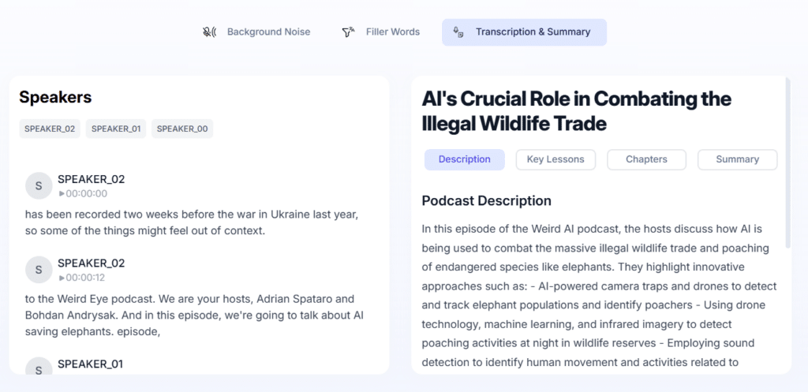Play the segment at 00:00:00
Screen dimensions: 808x392
point(83,194)
